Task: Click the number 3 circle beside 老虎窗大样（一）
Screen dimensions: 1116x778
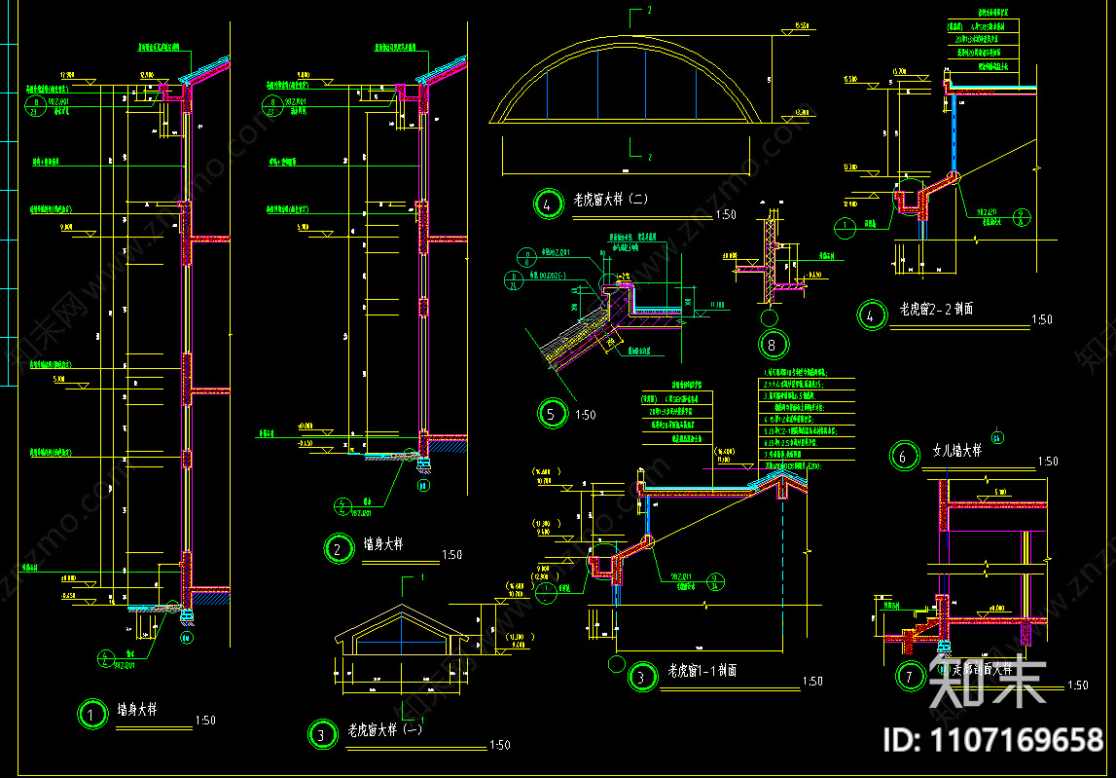Action: 321,734
